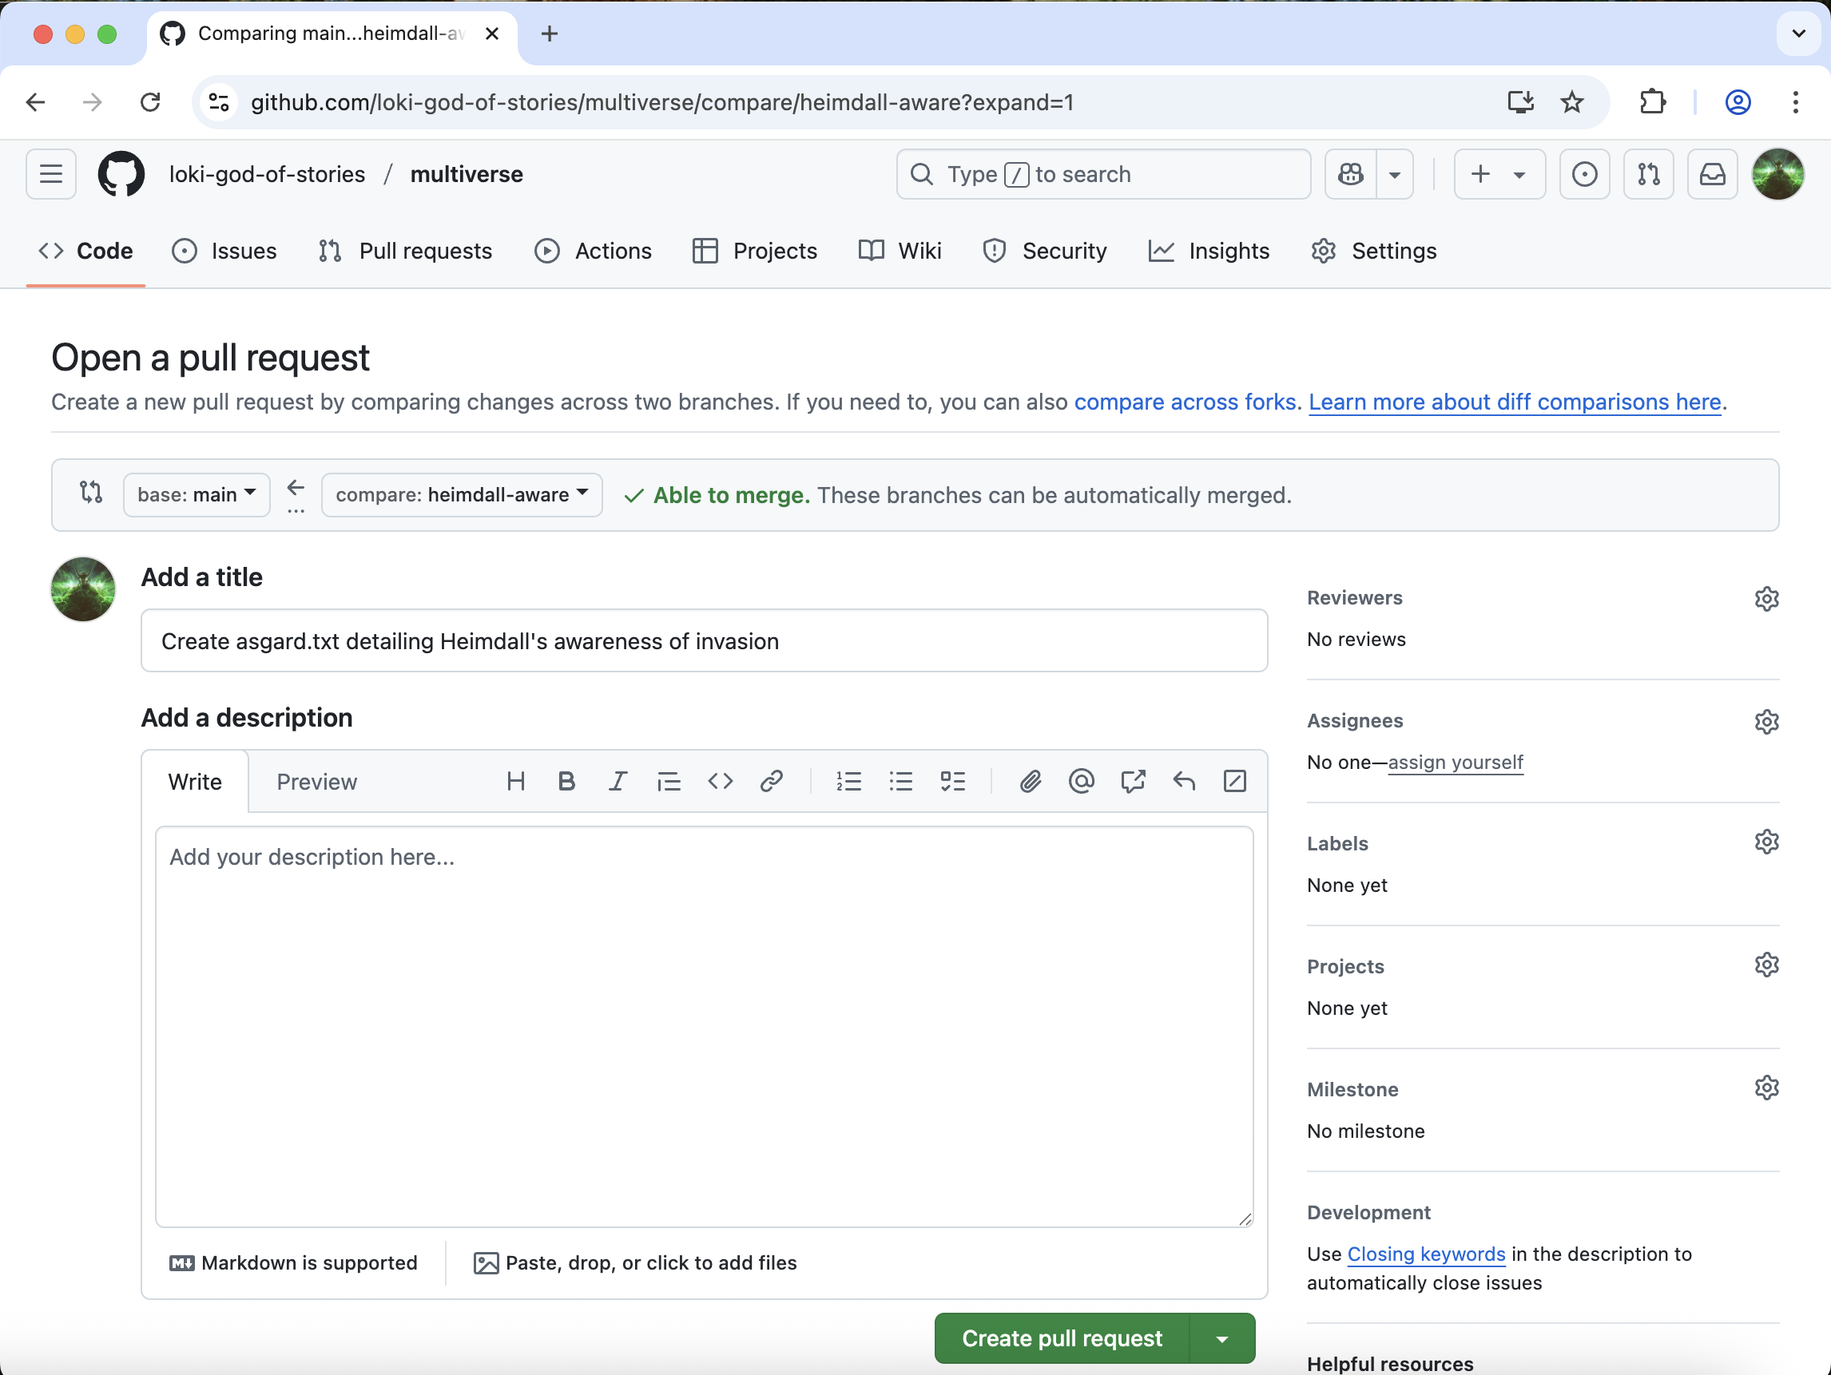This screenshot has height=1375, width=1831.
Task: Add a heading with the H icon
Action: tap(514, 781)
